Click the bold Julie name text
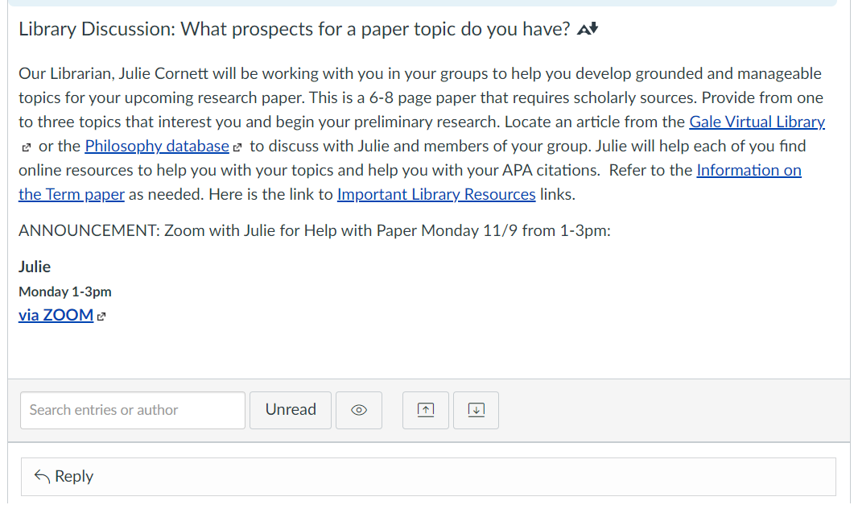 click(35, 267)
